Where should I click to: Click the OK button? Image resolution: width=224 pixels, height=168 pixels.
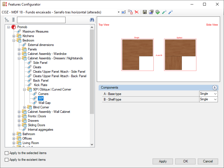click(185, 161)
